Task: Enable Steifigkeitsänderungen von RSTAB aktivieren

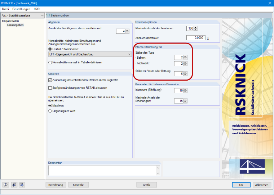Action: (x=50, y=88)
